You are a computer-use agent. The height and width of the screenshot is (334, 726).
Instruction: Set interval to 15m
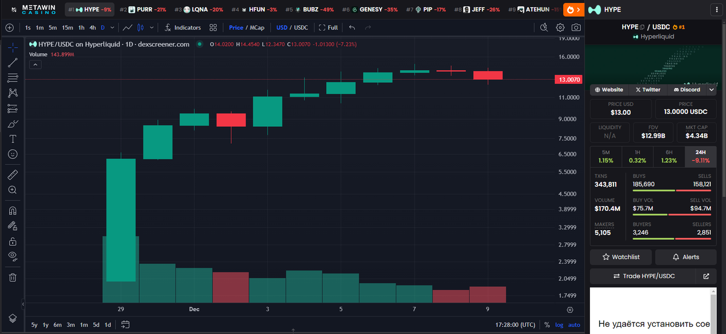point(67,27)
